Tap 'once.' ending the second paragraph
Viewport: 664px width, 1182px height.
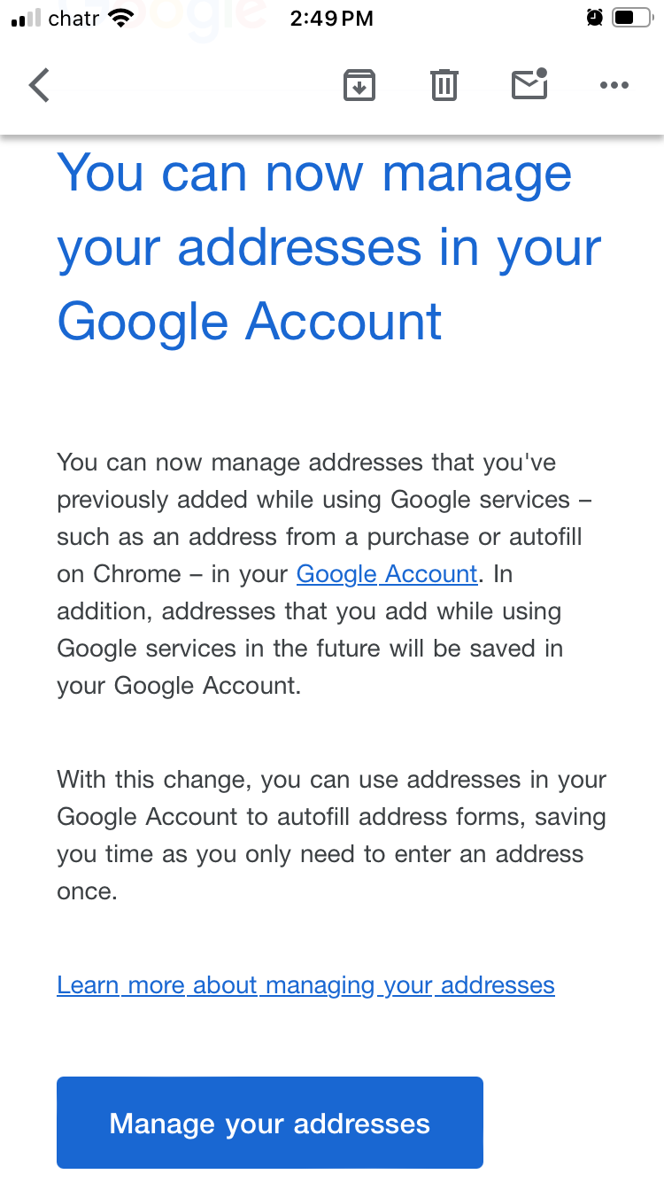87,891
